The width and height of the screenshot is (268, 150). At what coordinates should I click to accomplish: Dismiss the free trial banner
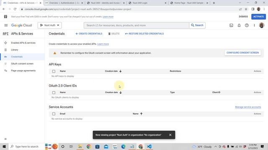point(243,17)
